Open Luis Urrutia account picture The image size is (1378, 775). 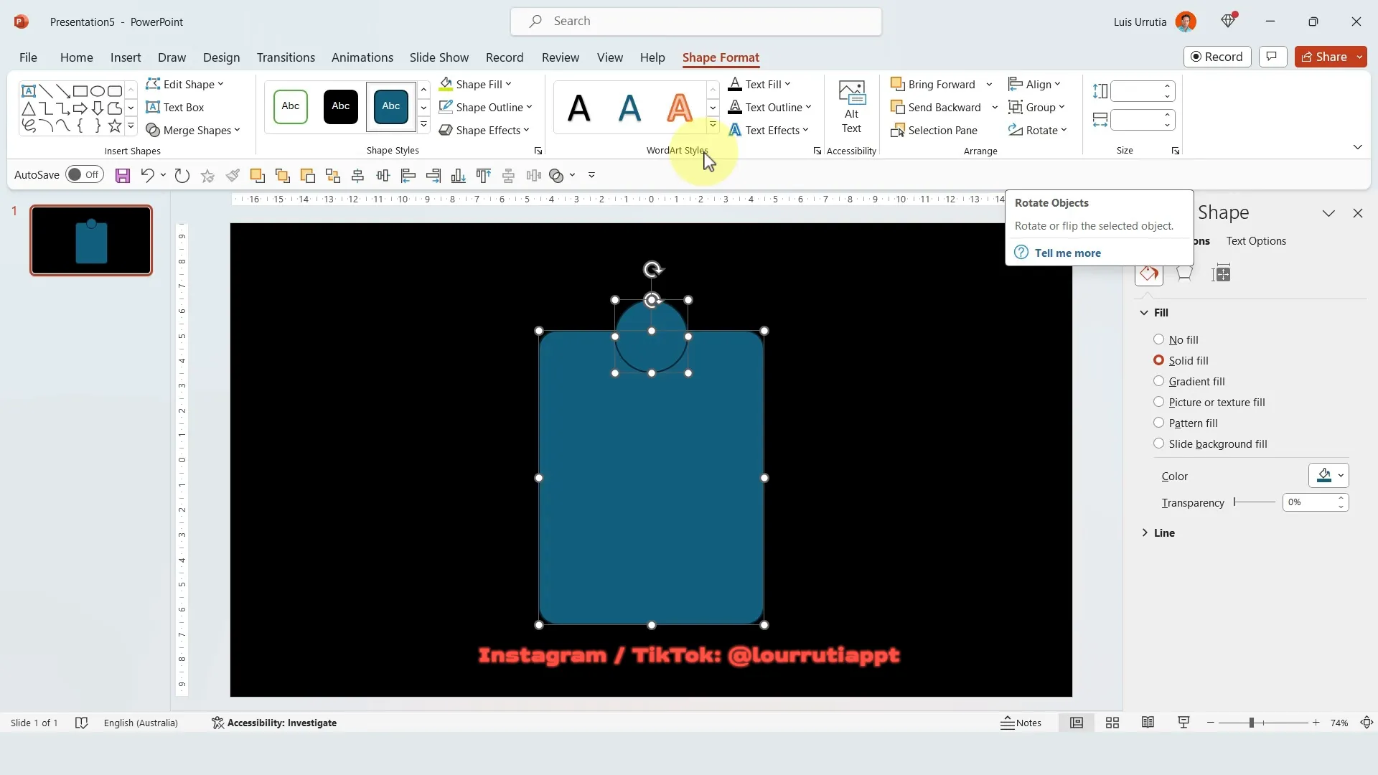[x=1186, y=22]
